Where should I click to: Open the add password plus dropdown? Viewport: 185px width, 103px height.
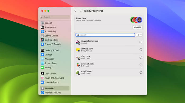(x=139, y=35)
